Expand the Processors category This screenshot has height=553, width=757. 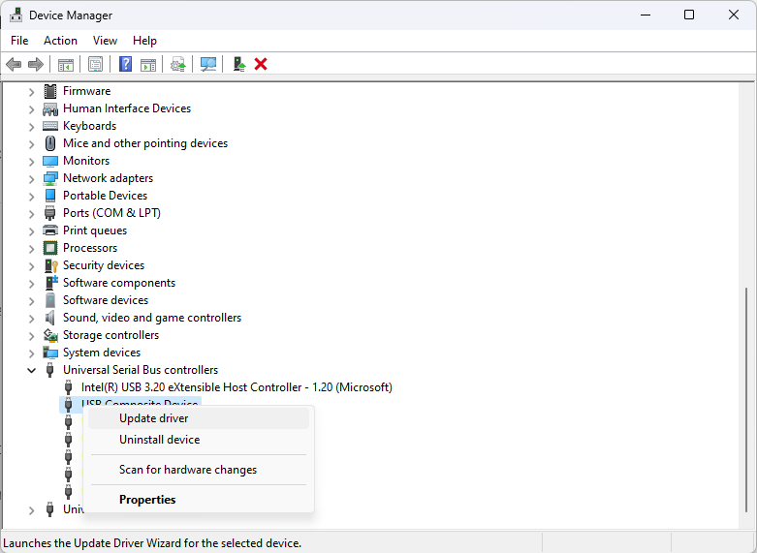(x=31, y=249)
